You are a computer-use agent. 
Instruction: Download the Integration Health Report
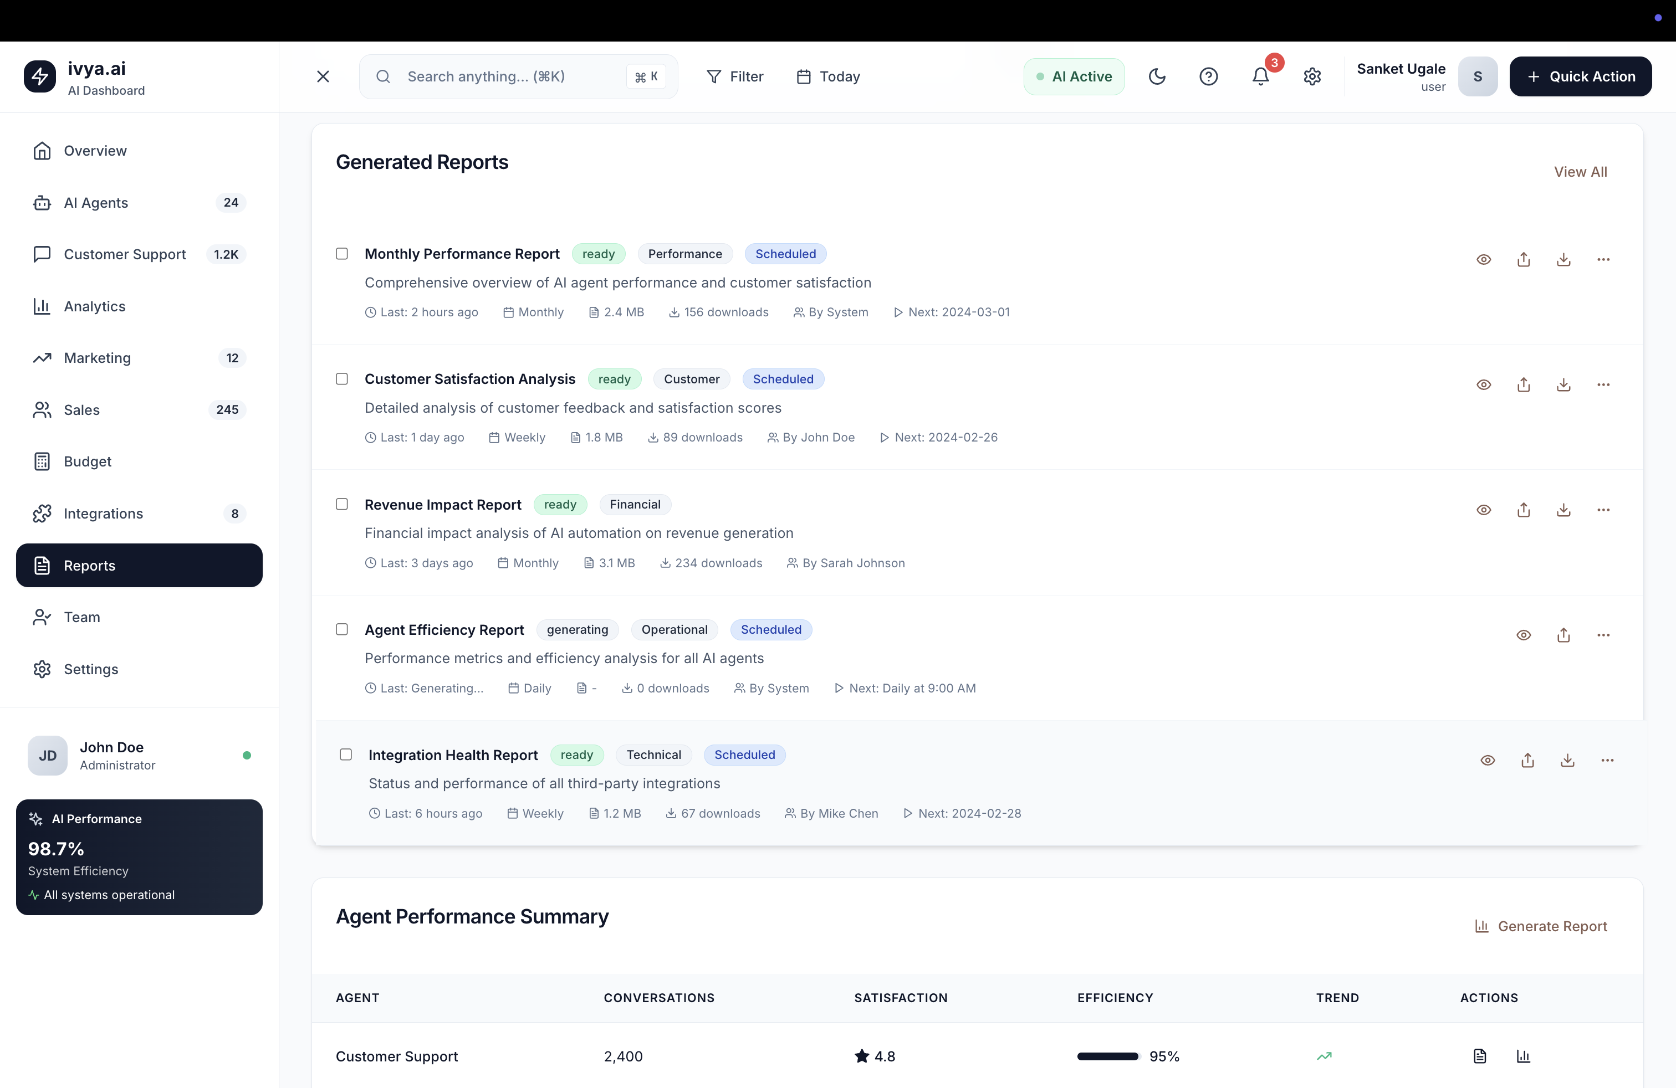pyautogui.click(x=1567, y=761)
